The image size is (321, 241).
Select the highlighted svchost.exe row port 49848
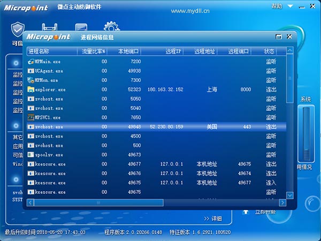coord(156,127)
